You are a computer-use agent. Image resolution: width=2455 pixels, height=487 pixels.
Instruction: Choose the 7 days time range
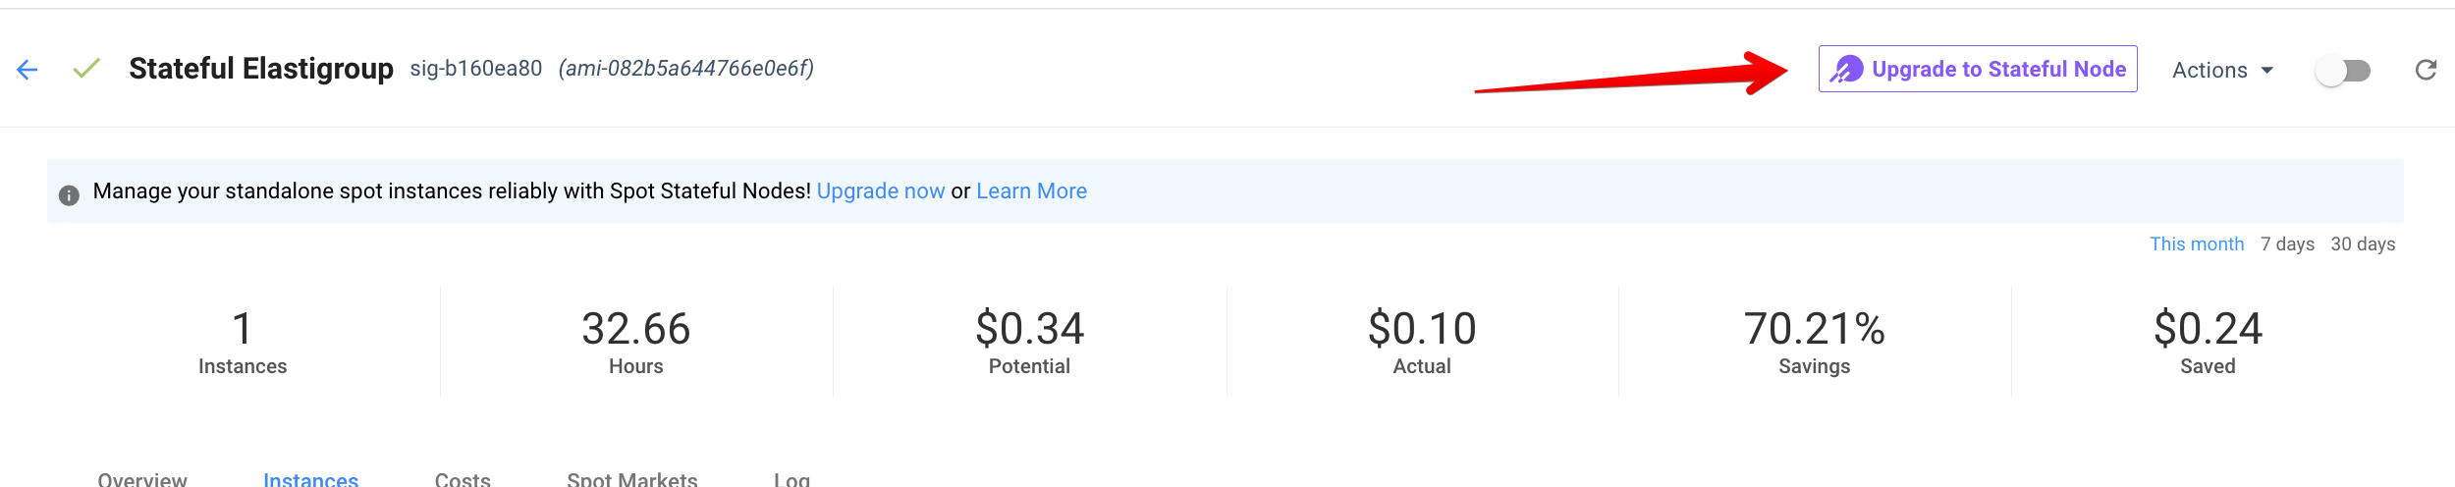click(x=2287, y=244)
